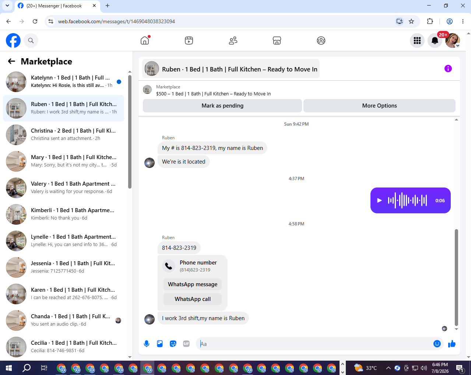Click the phone icon in Phone number card
Viewport: 471px width, 375px height.
(169, 266)
